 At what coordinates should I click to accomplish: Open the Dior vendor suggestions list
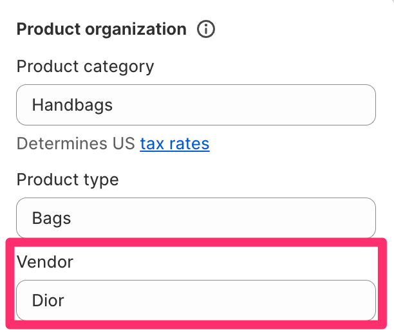coord(196,300)
